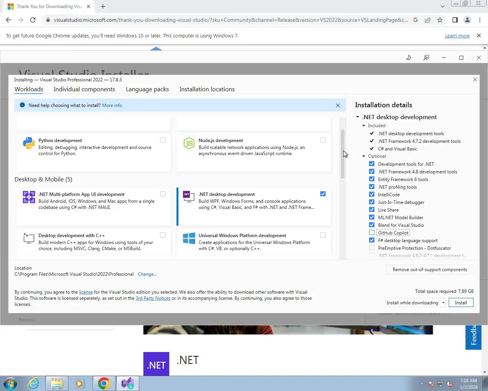The image size is (488, 391).
Task: Click the taskbar clock showing 7:18 AM
Action: (x=469, y=384)
